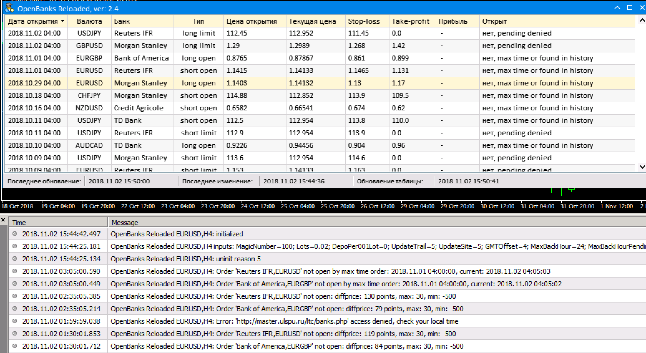Sort by 'Дата открытия' column header
The width and height of the screenshot is (646, 353).
point(36,21)
